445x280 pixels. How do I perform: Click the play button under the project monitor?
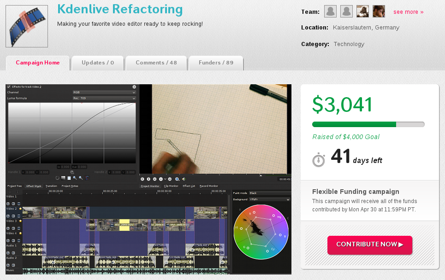(x=160, y=179)
